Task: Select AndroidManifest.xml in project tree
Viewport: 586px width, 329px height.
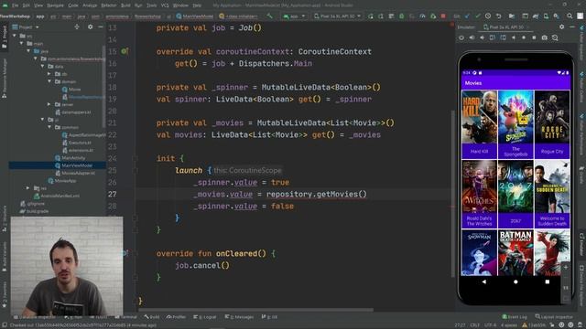Action: (x=57, y=196)
